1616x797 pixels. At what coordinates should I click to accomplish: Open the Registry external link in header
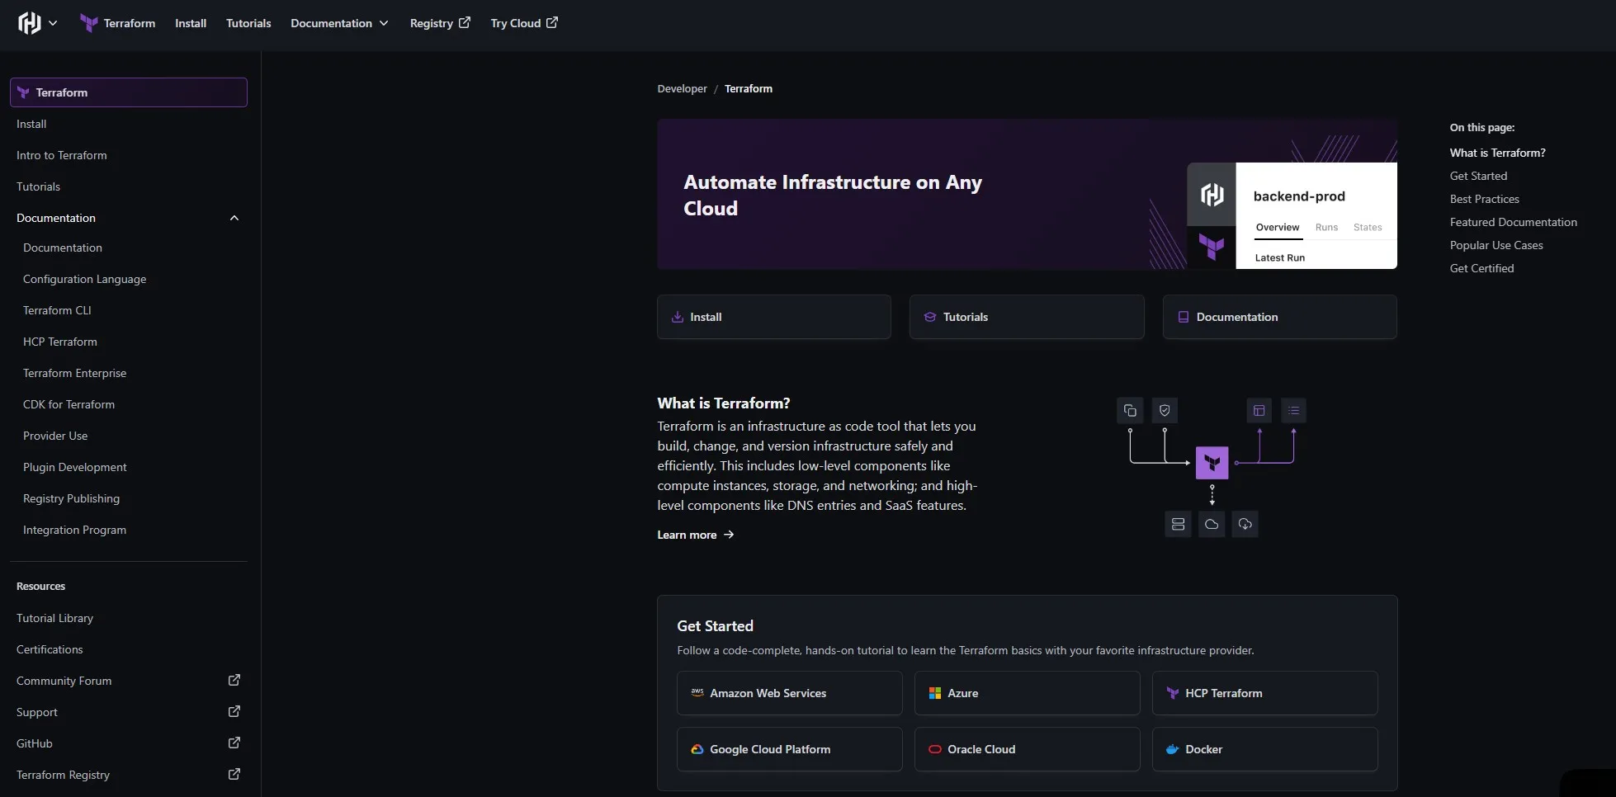click(x=440, y=23)
